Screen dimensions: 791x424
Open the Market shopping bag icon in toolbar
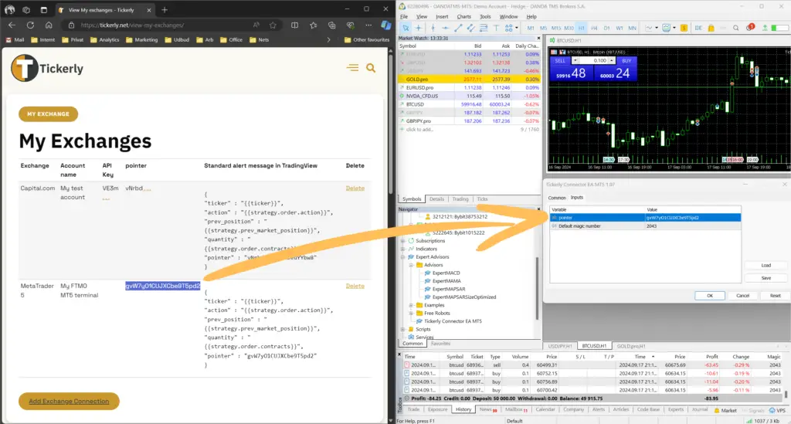[711, 28]
